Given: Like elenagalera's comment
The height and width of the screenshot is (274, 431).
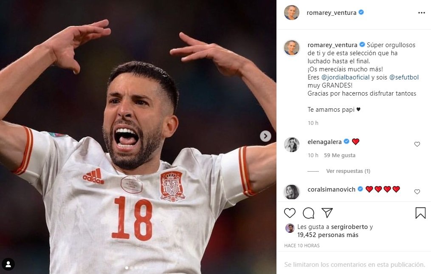Looking at the screenshot, I should click(417, 144).
